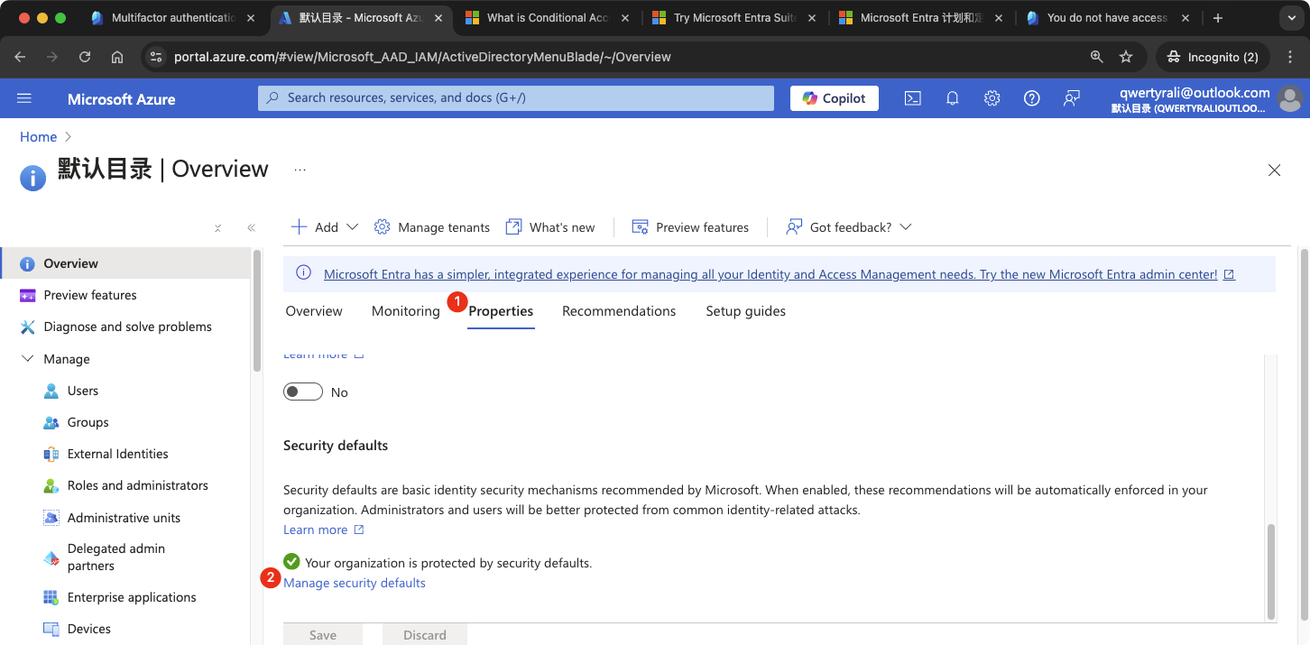Image resolution: width=1310 pixels, height=645 pixels.
Task: Click the Save button
Action: click(323, 634)
